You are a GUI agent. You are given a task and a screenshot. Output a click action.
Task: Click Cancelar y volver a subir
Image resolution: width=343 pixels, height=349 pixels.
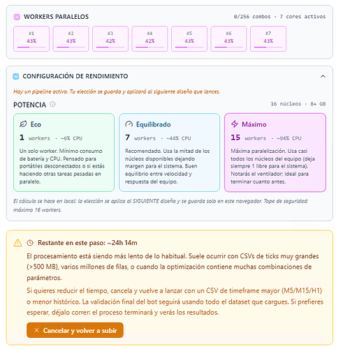coord(75,330)
